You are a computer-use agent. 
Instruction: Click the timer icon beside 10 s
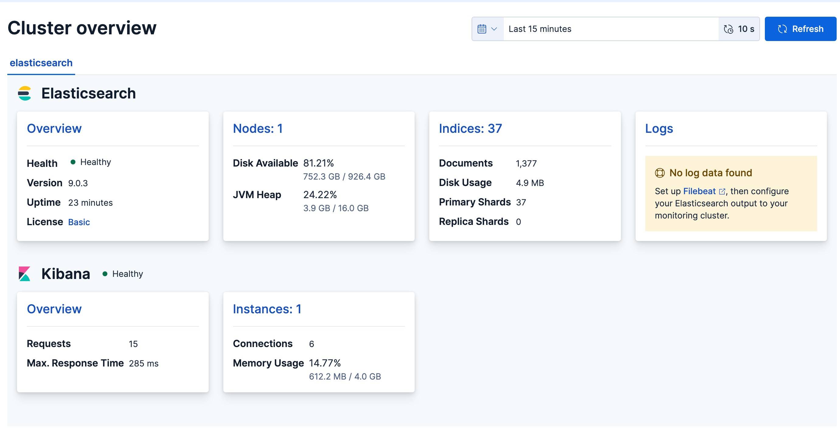(x=728, y=29)
